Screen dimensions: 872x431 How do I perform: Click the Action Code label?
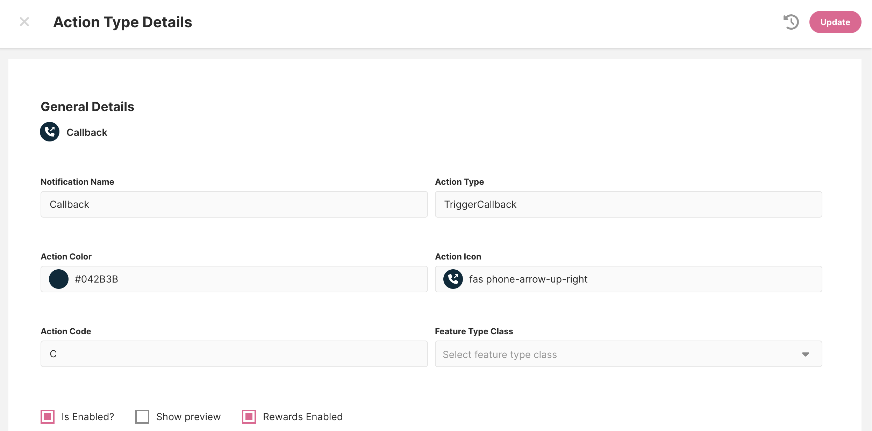pos(66,331)
